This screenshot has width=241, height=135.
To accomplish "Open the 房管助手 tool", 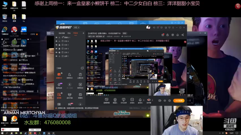I will [70, 76].
